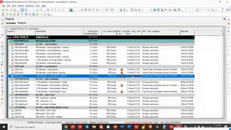
Task: Click the Windows Start button
Action: point(4,127)
